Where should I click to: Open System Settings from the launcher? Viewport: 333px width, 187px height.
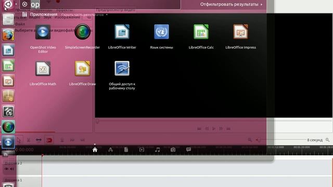(8, 111)
